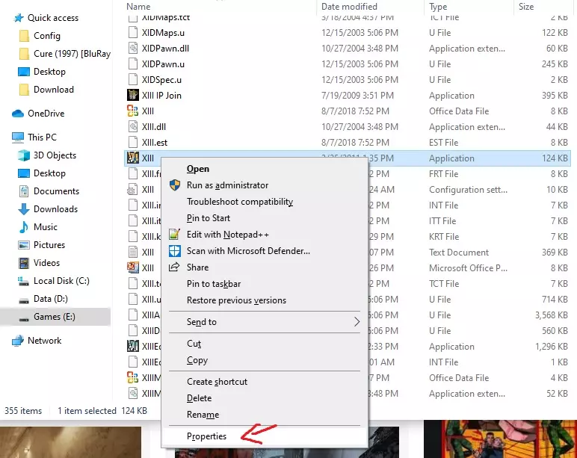Click the Microsoft Defender shield icon
The width and height of the screenshot is (577, 458).
[x=174, y=251]
